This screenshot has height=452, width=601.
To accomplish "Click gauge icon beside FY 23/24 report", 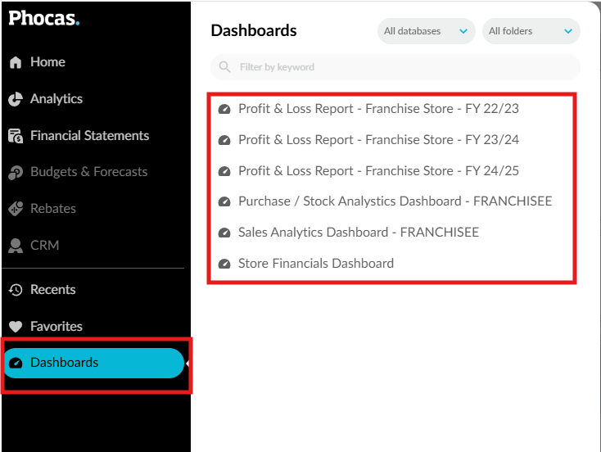I will click(x=224, y=140).
